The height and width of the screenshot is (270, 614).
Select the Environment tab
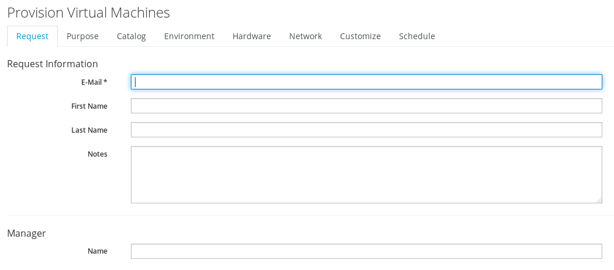[189, 36]
